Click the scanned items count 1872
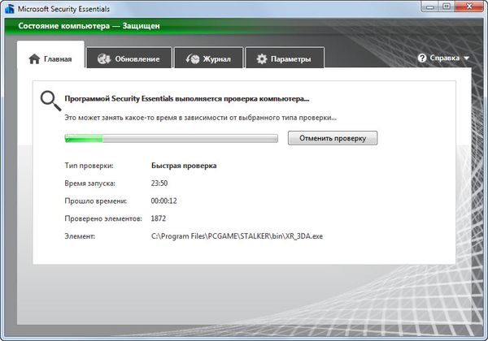Image resolution: width=488 pixels, height=341 pixels. [x=159, y=218]
